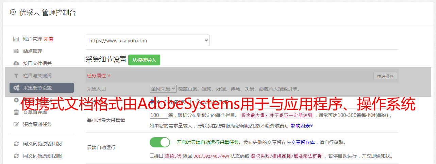
Task: Click the note 仅为最大量，并不保证一定能达到
Action: [276, 115]
